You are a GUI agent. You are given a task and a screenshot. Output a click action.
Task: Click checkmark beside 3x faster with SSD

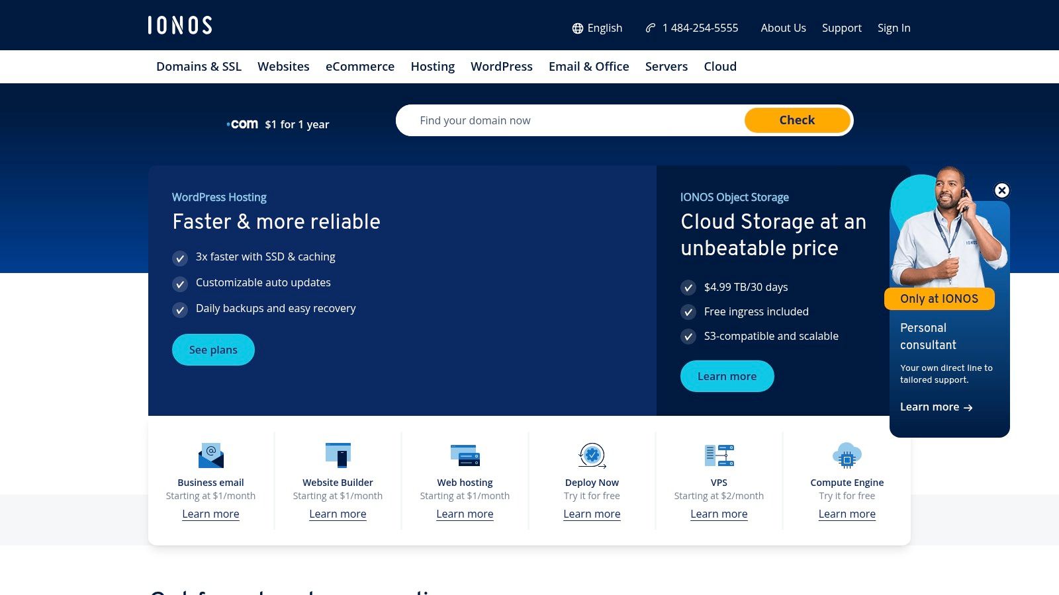coord(180,258)
